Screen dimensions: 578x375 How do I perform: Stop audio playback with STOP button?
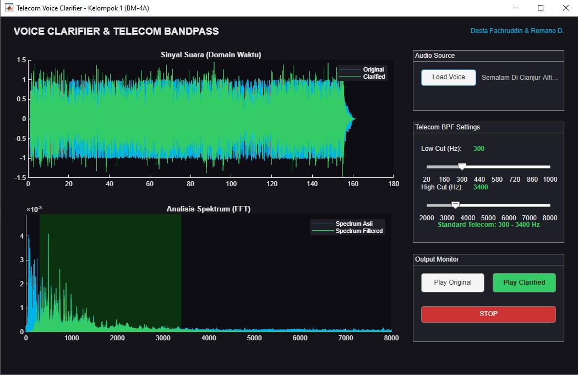(x=488, y=314)
